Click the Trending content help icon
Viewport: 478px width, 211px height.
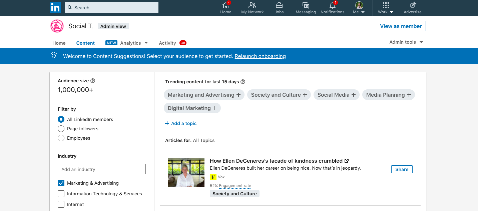point(243,82)
